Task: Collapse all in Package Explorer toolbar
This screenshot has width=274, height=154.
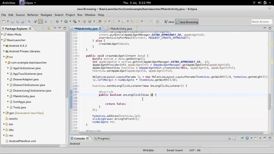Action: (44, 29)
